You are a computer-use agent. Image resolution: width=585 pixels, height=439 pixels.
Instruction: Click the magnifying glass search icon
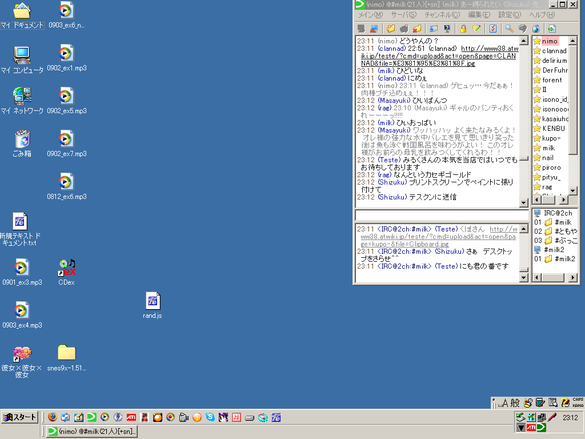pos(508,29)
